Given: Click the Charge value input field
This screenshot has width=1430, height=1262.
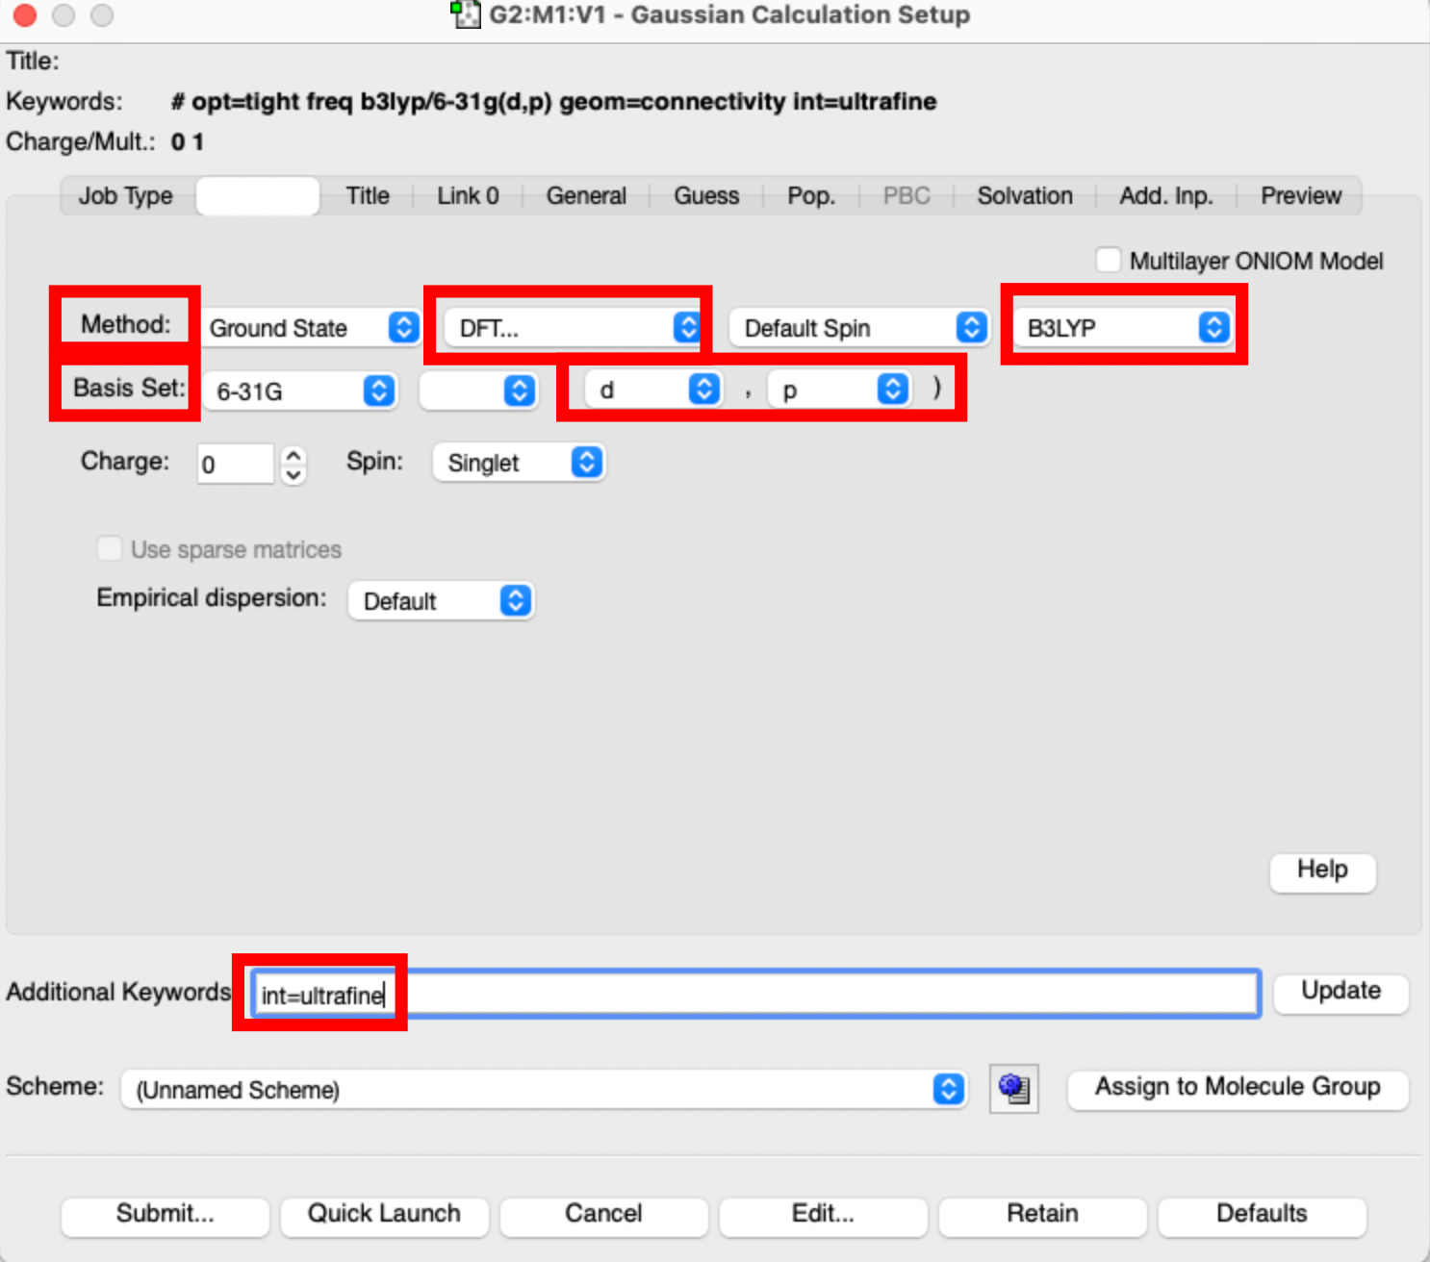Looking at the screenshot, I should 236,465.
